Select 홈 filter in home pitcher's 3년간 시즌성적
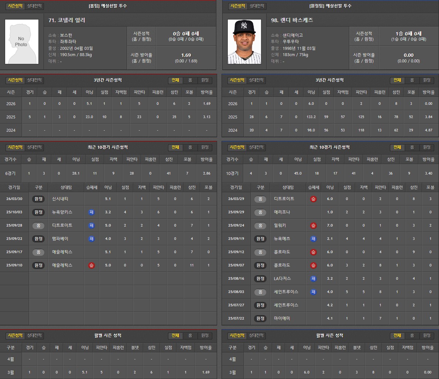This screenshot has height=379, width=439. click(190, 80)
